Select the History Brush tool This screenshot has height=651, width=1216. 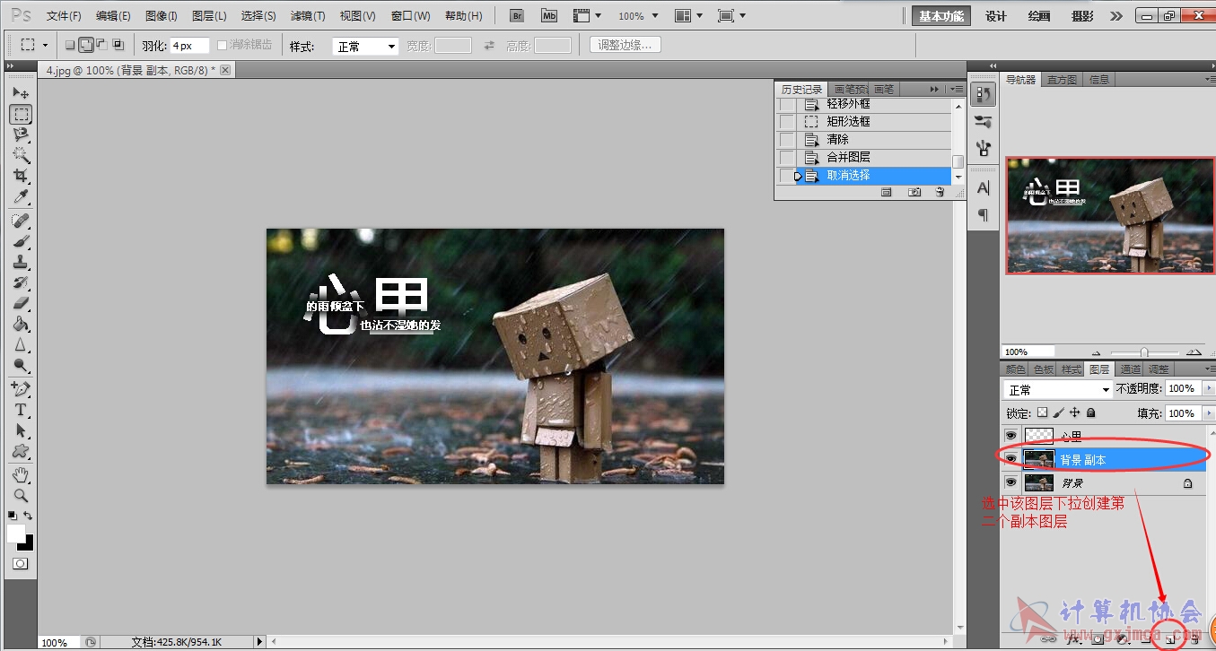21,282
